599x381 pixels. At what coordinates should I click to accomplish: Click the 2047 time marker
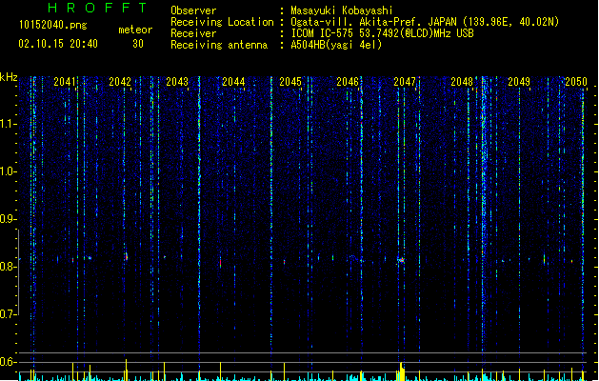405,82
